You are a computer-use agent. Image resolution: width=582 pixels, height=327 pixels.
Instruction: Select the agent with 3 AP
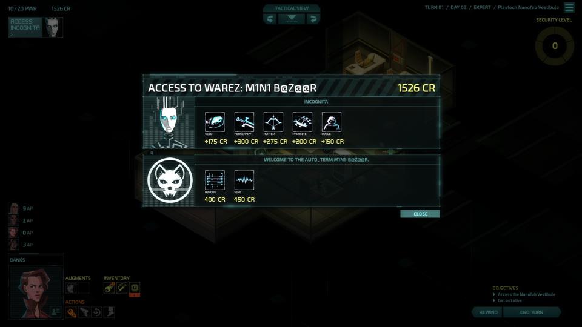[x=21, y=245]
